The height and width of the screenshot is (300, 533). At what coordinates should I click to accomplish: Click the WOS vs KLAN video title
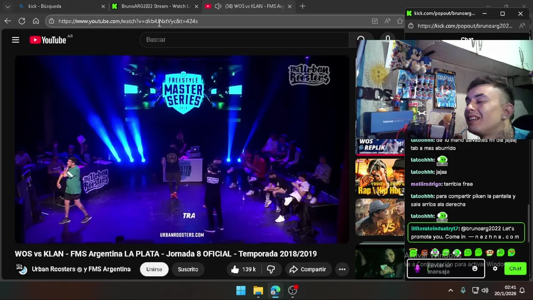[166, 254]
